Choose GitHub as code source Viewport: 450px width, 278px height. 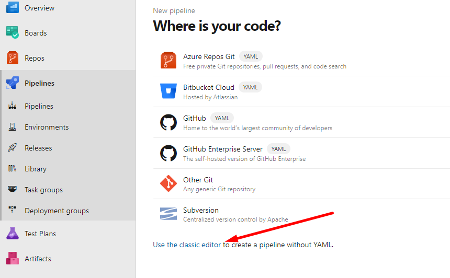[195, 118]
